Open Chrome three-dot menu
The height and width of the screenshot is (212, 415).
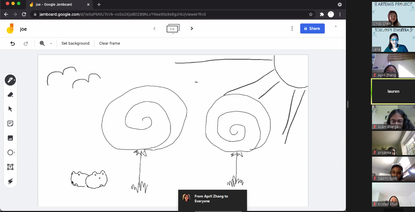point(340,14)
